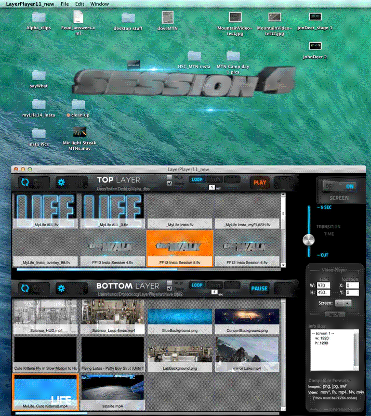Click the apply button in Video Player

(335, 314)
